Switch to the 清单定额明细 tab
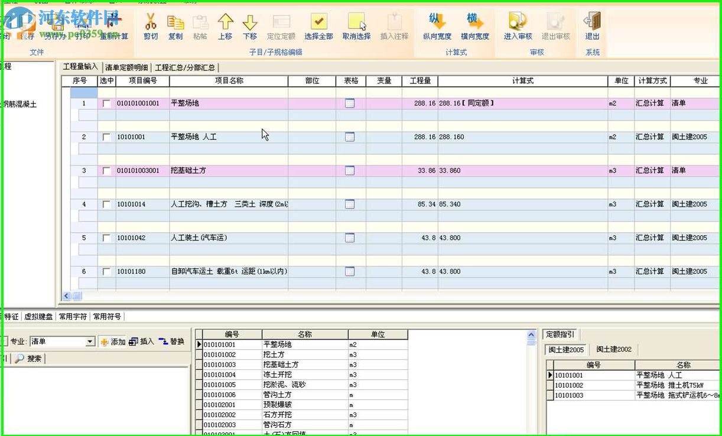 126,67
